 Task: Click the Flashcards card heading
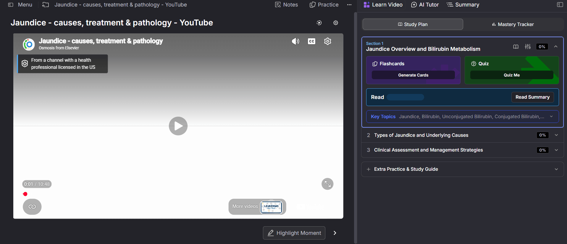392,64
